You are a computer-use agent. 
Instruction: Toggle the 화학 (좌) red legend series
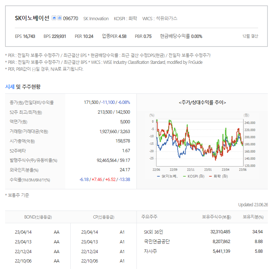pos(218,176)
